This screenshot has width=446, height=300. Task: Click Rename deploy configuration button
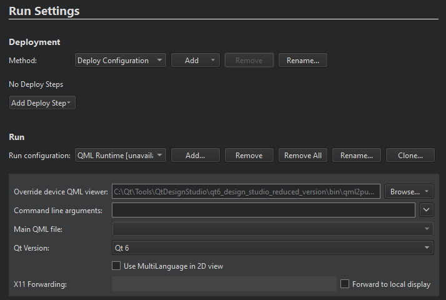tap(302, 61)
